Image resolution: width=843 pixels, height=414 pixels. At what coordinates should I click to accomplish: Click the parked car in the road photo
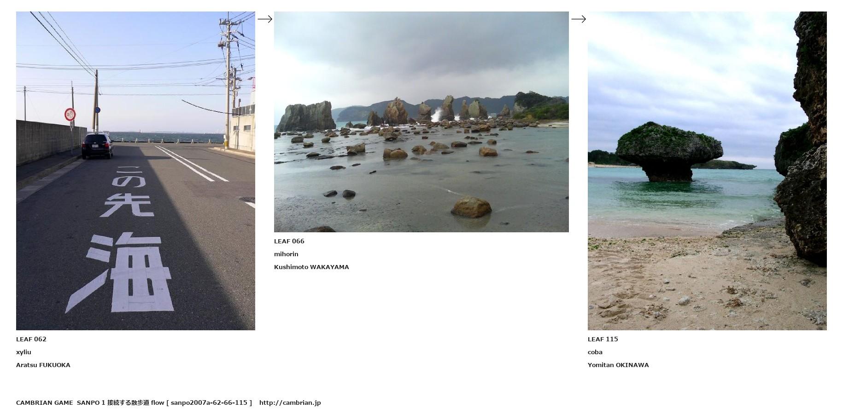tap(97, 146)
